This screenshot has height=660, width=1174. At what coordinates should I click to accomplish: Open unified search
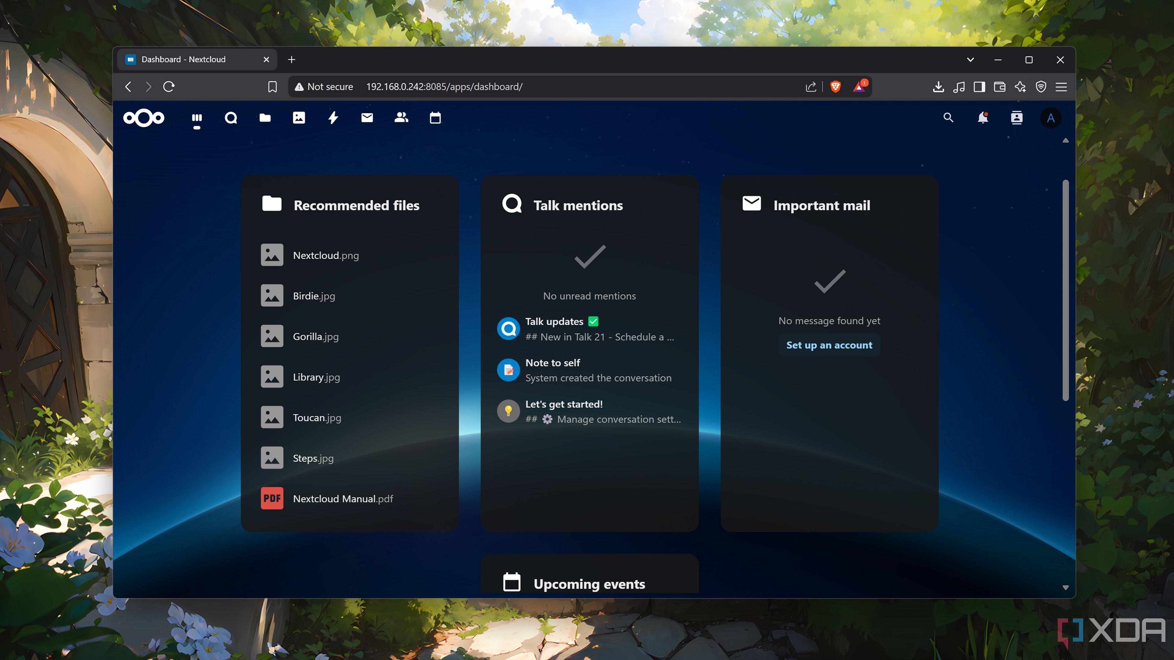pos(948,118)
